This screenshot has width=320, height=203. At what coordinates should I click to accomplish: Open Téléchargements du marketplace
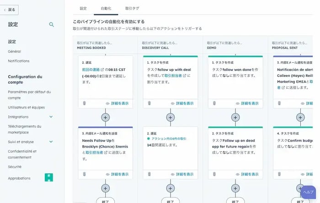click(x=25, y=129)
